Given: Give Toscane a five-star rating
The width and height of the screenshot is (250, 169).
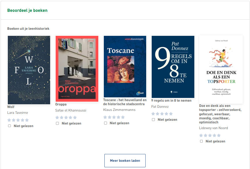Looking at the screenshot, I should click(123, 117).
